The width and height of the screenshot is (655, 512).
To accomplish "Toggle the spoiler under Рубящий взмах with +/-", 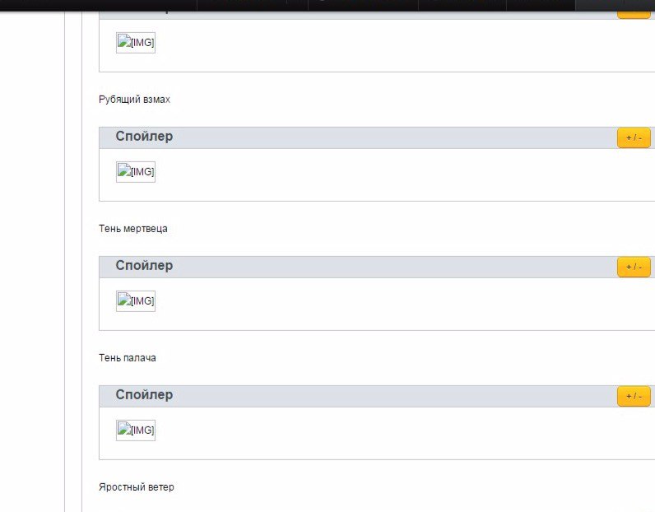I will pyautogui.click(x=634, y=138).
